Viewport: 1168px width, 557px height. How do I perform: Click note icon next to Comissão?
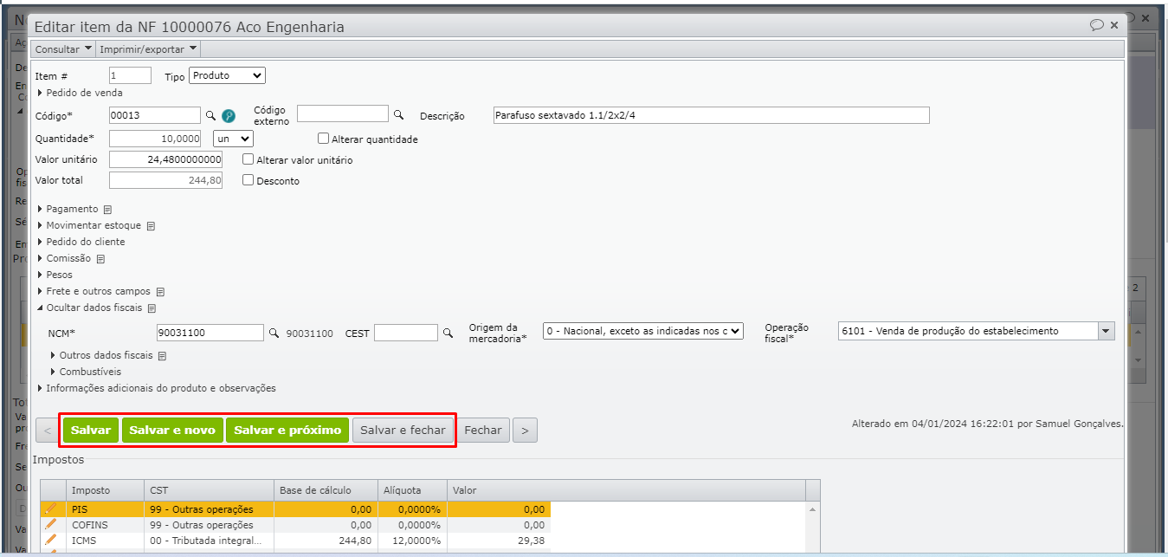pos(100,259)
